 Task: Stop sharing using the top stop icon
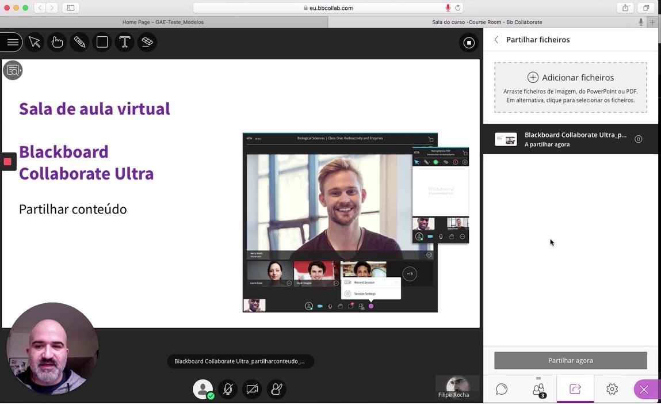click(x=469, y=43)
